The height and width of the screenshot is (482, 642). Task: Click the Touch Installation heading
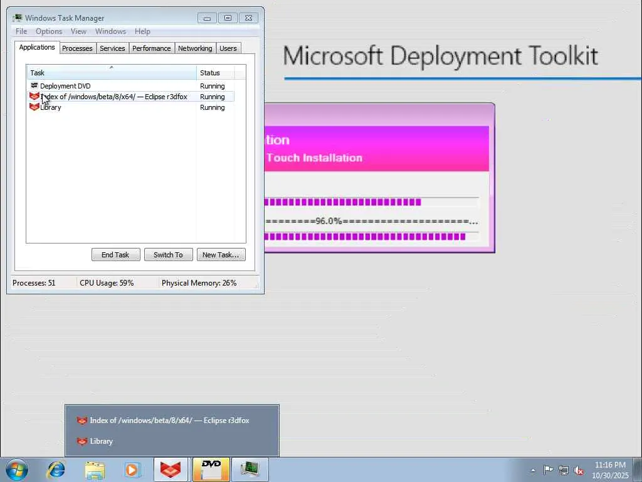[315, 158]
